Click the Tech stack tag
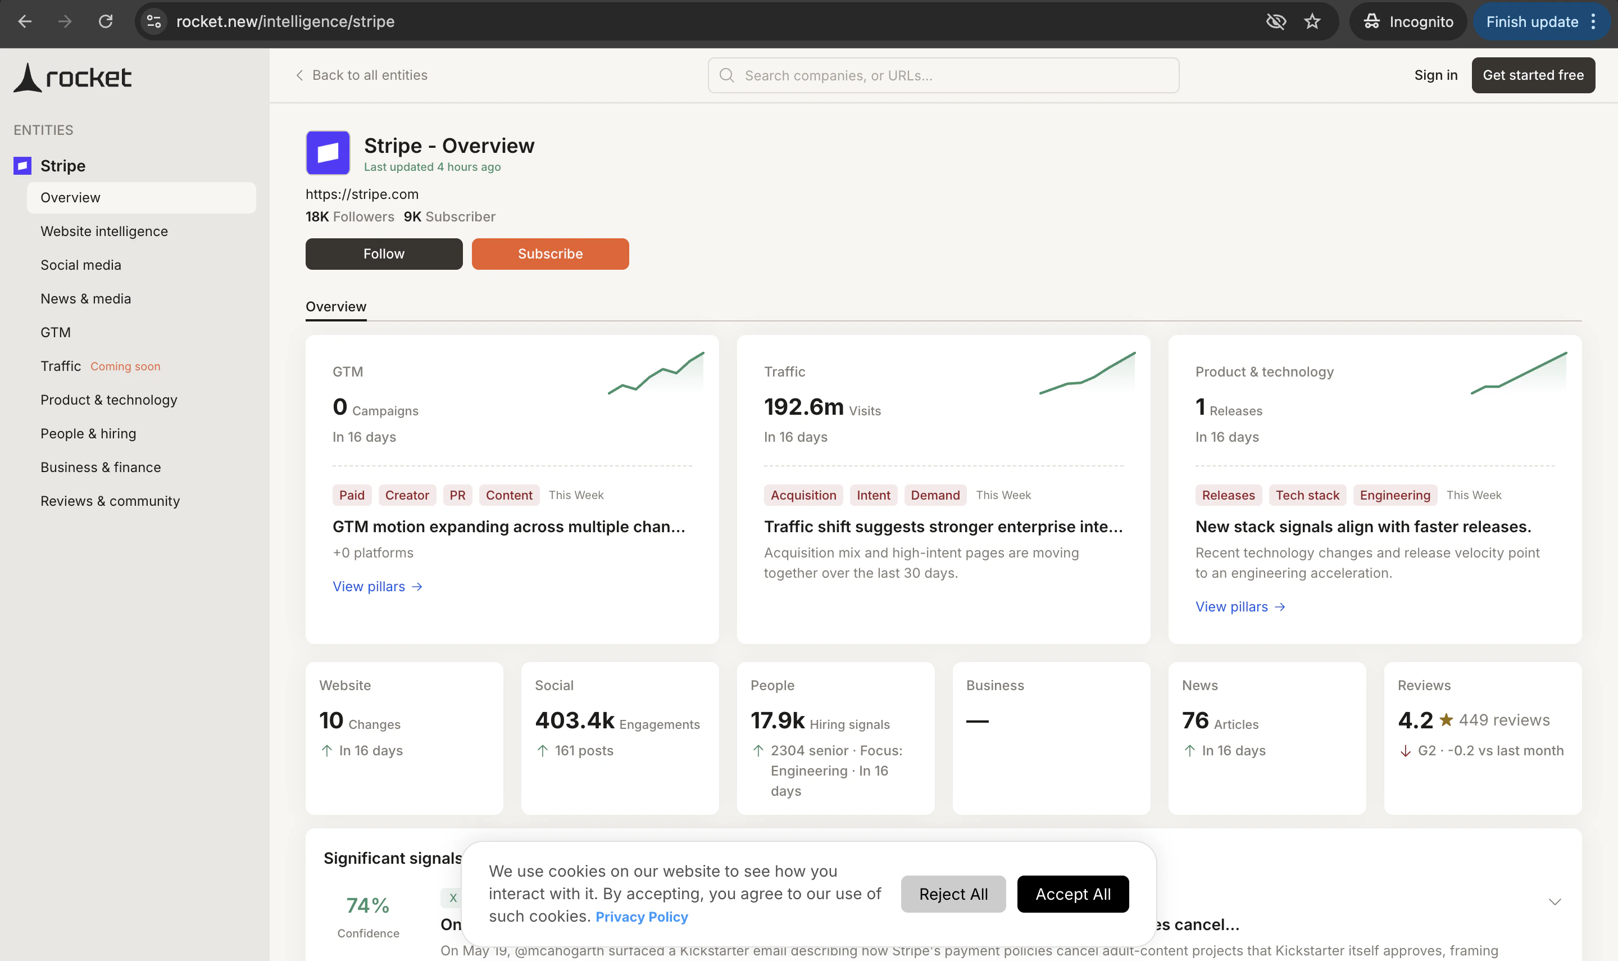The width and height of the screenshot is (1618, 961). click(1307, 495)
